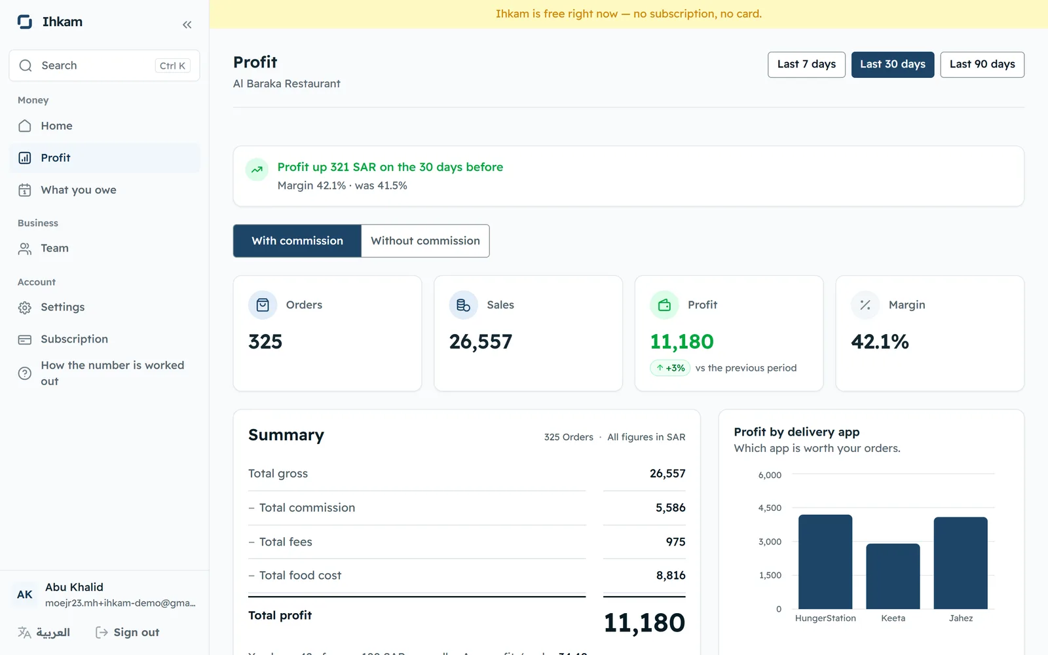This screenshot has width=1048, height=655.
Task: Click the language translate icon
Action: [x=24, y=632]
